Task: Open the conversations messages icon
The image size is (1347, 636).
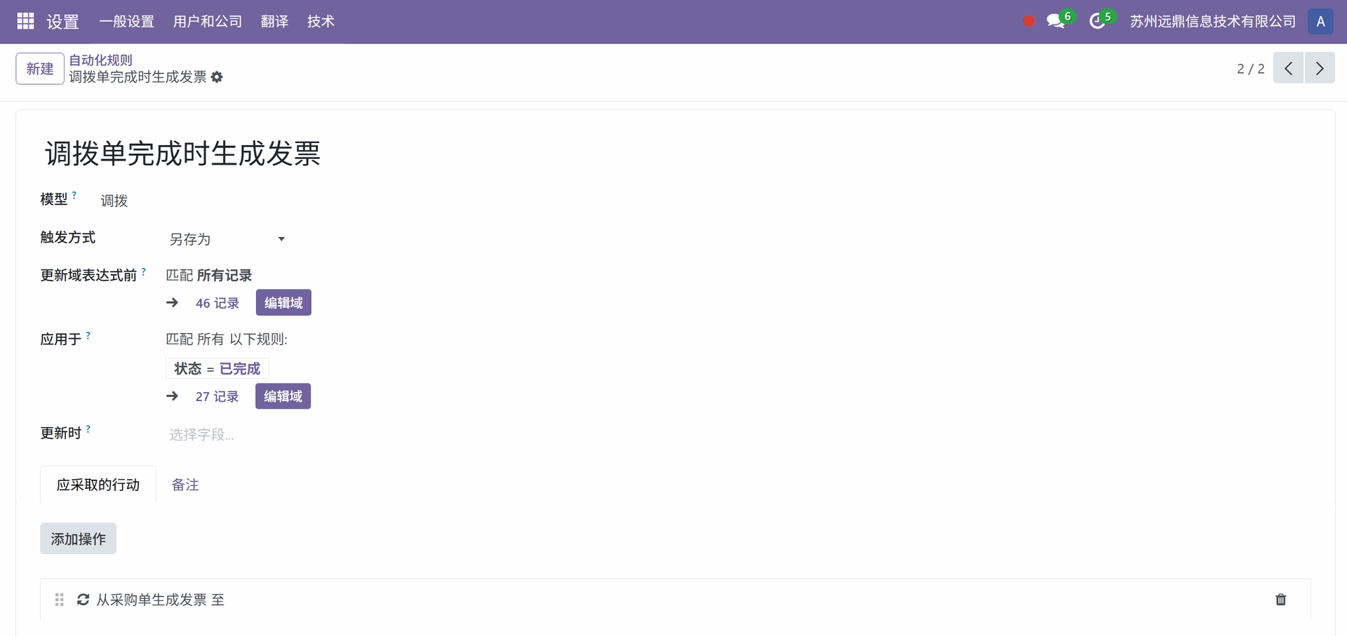Action: tap(1057, 21)
